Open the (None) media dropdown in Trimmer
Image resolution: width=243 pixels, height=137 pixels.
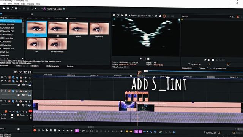(x=207, y=16)
